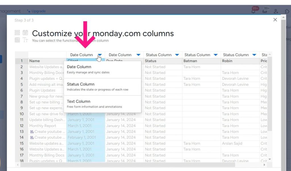The height and width of the screenshot is (171, 291).
Task: Select Text Column from the open menu
Action: 79,101
